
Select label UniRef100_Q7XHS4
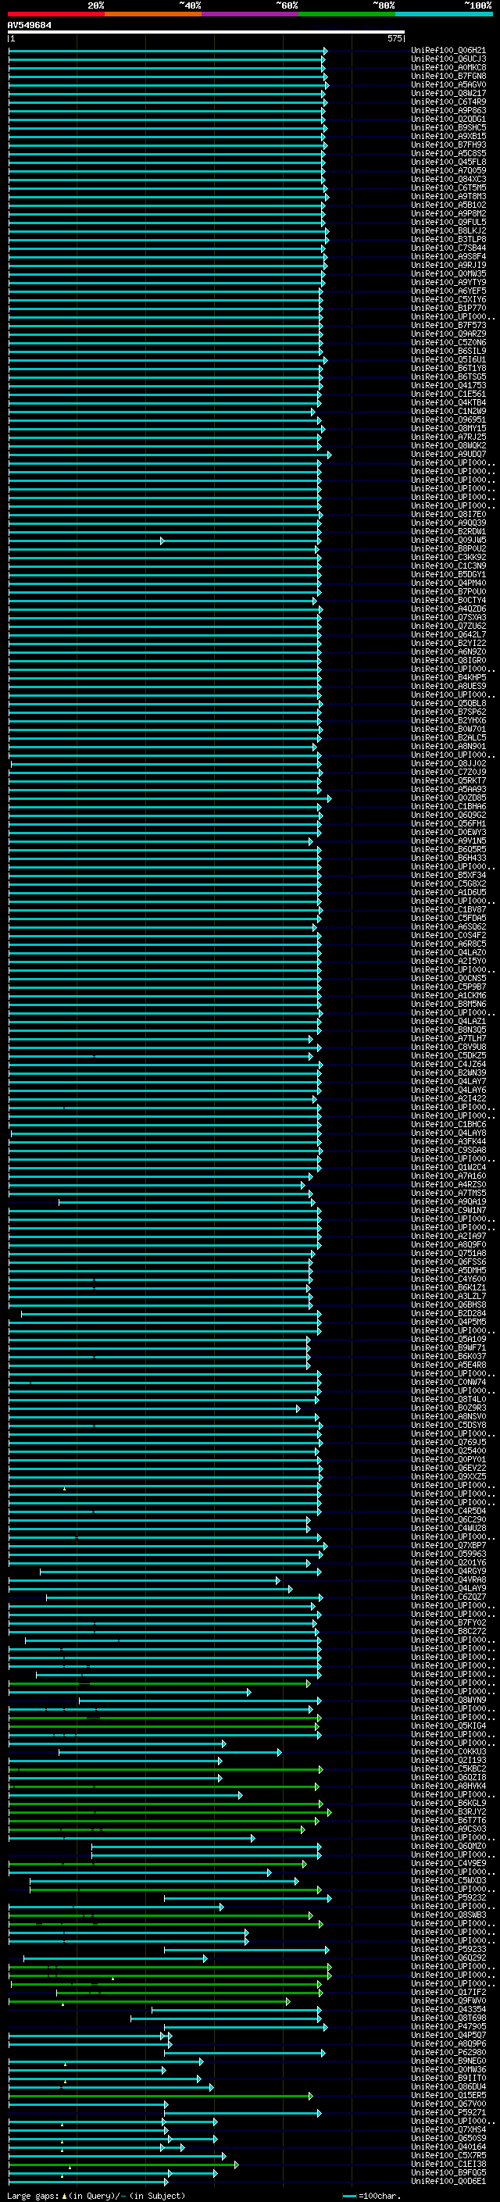448,2129
